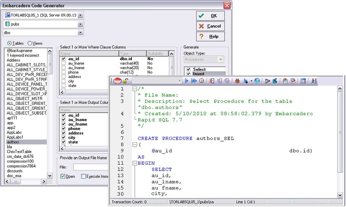
Task: Click down arrow of tables list scrollbar
Action: (50, 176)
